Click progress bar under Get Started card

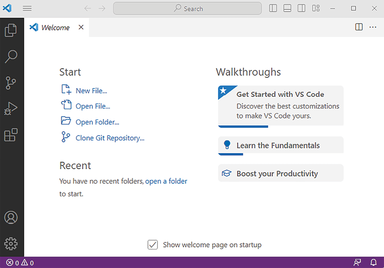[243, 127]
